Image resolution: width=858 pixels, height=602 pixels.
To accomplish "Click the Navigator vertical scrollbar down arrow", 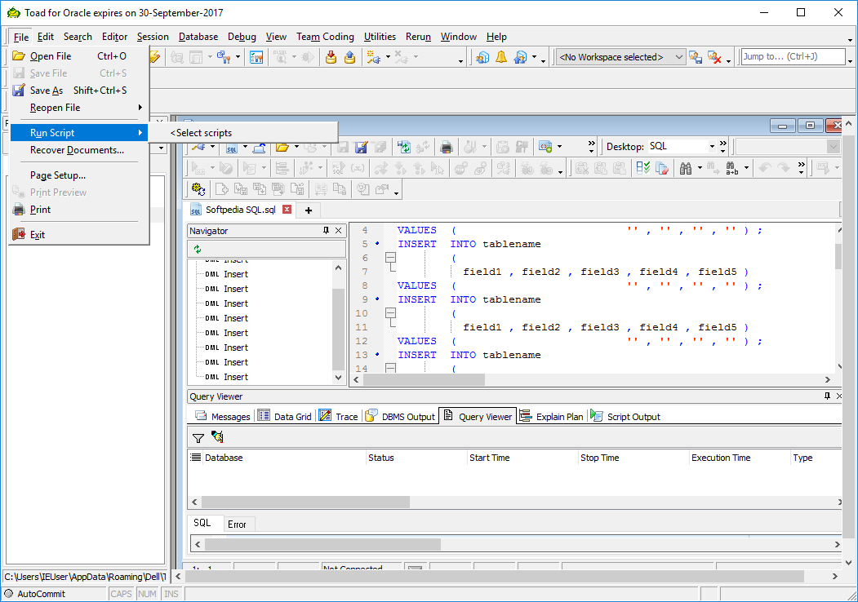I will [340, 378].
